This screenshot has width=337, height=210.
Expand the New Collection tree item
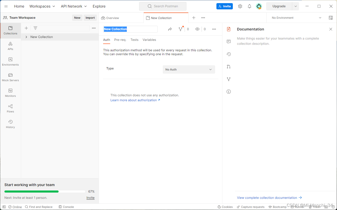coord(26,37)
